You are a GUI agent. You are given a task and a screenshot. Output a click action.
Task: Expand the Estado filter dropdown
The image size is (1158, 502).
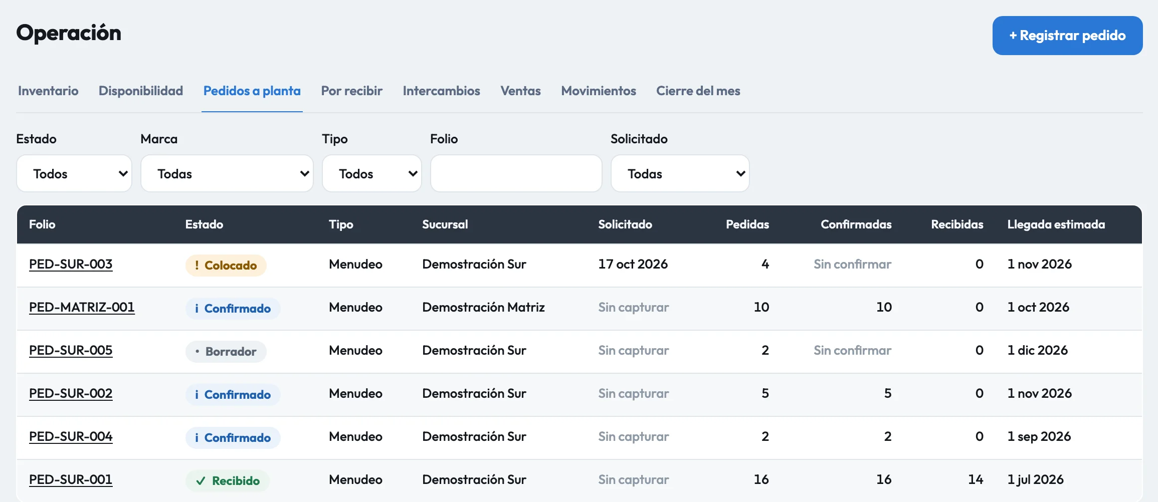click(x=74, y=173)
